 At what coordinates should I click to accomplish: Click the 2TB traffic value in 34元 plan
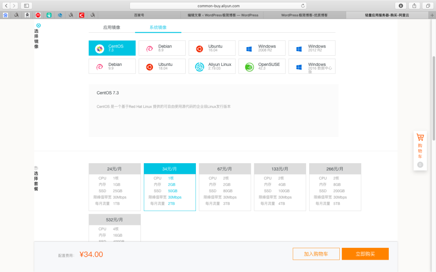point(171,204)
